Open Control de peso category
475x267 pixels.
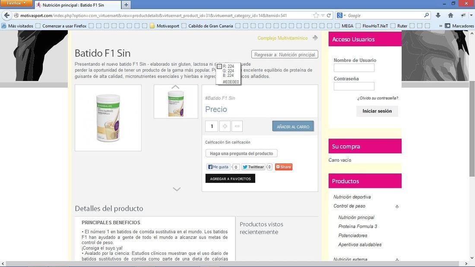[349, 206]
